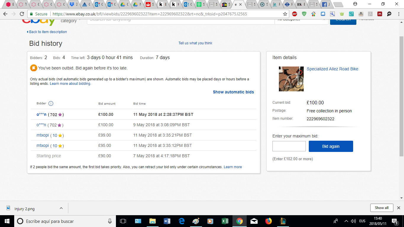Click Show automatic bids link

point(233,92)
